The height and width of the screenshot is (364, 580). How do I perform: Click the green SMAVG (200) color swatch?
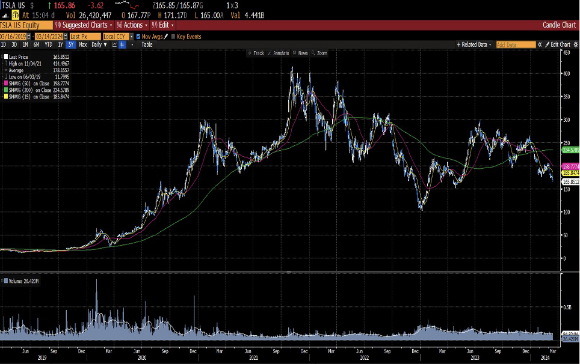coord(6,90)
